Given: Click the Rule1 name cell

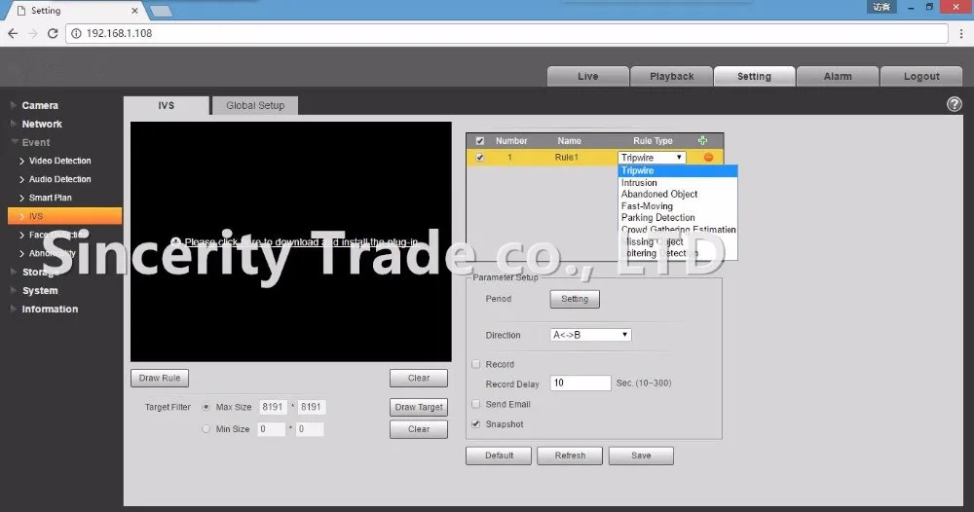Looking at the screenshot, I should coord(567,158).
